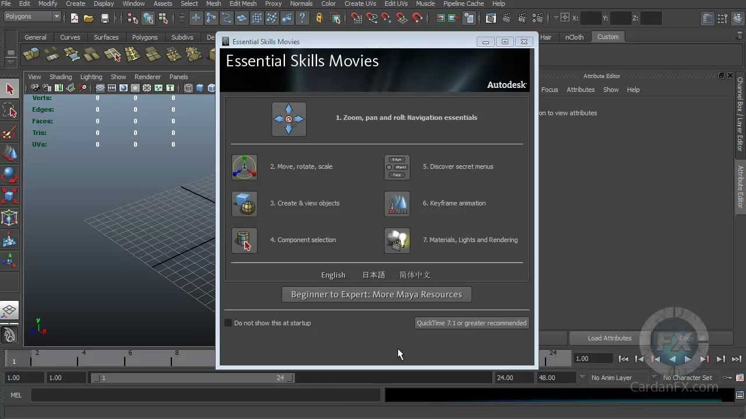This screenshot has height=419, width=746.
Task: Activate the Soft Modification tool
Action: click(9, 239)
